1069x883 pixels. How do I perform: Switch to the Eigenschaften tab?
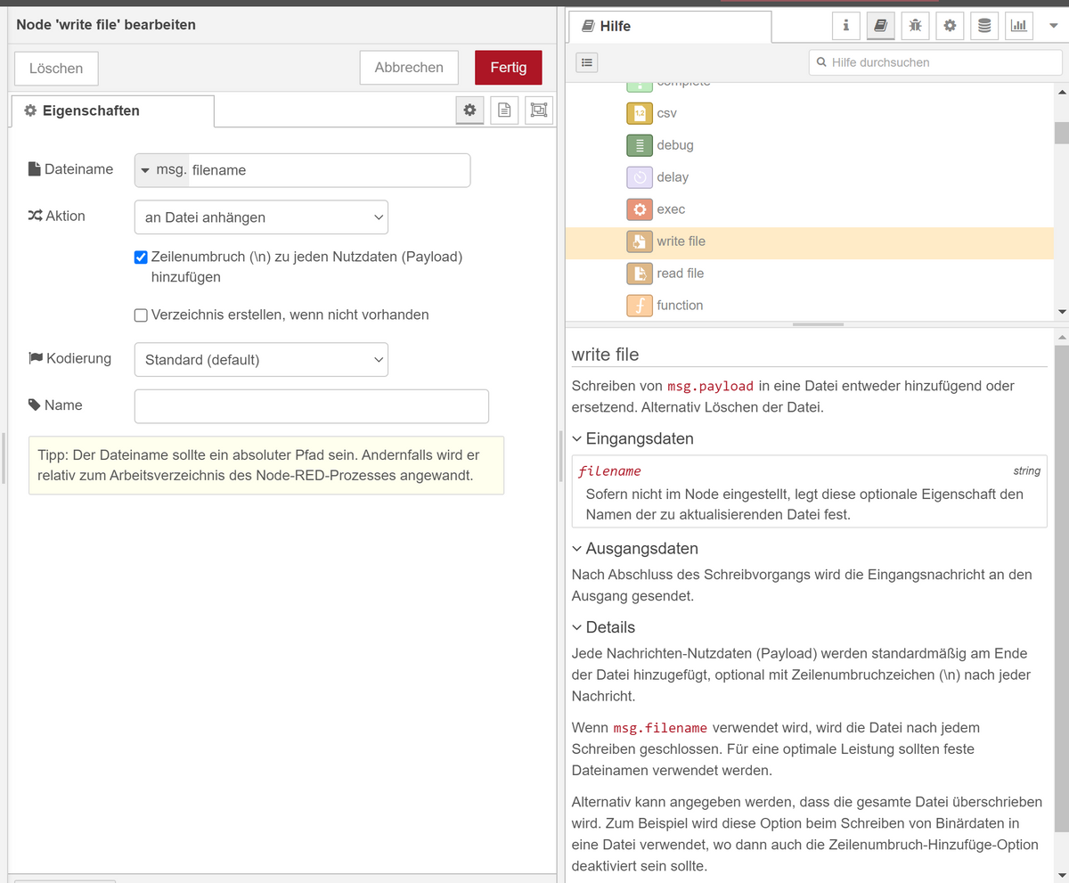pyautogui.click(x=112, y=110)
